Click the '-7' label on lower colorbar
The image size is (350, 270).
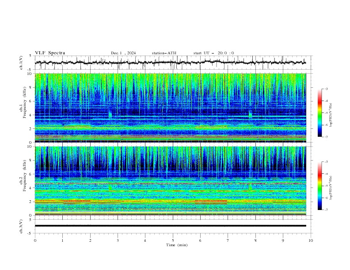(326, 210)
